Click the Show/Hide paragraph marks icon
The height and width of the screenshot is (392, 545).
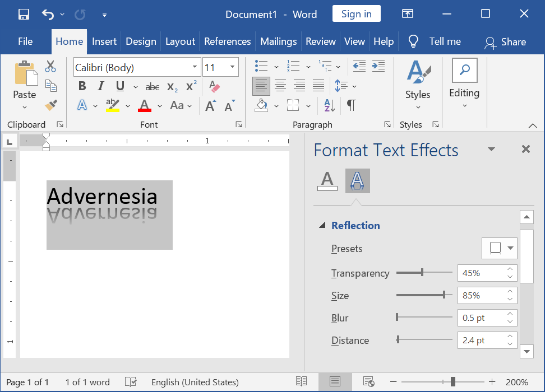(352, 105)
